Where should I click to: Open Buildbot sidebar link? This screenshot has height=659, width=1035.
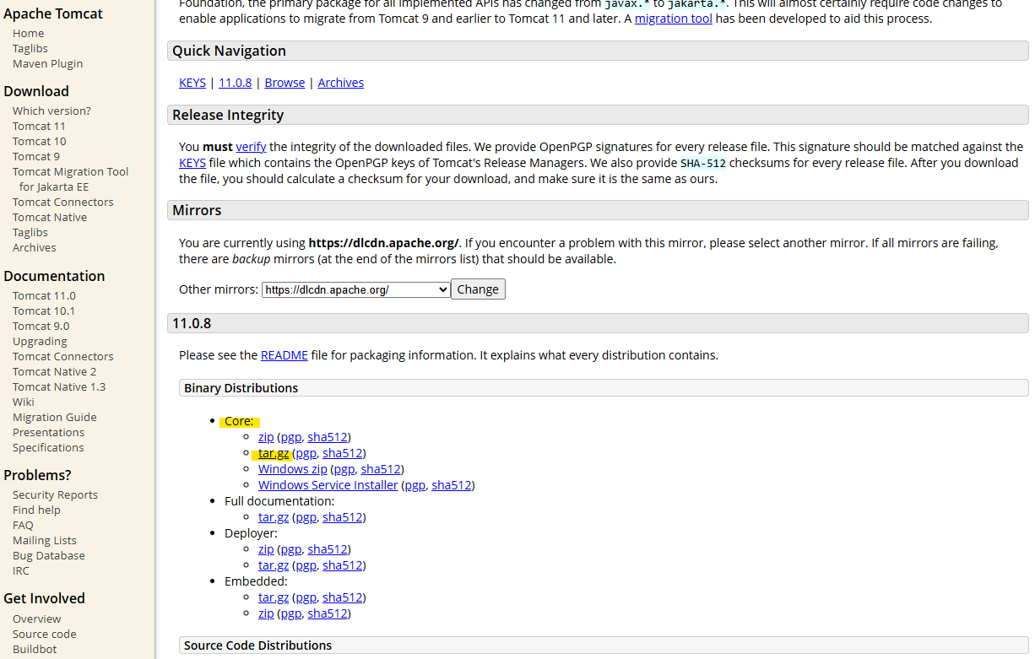35,649
